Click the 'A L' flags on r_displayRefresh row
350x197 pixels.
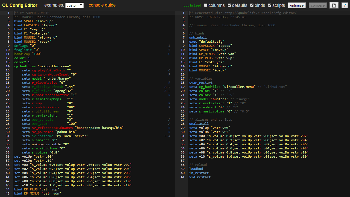point(167,87)
